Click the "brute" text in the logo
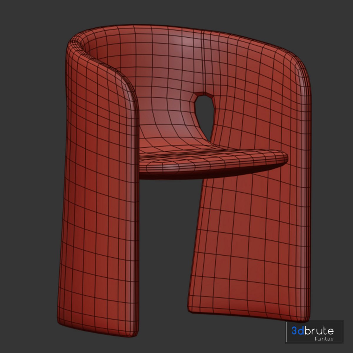 [x=319, y=331]
